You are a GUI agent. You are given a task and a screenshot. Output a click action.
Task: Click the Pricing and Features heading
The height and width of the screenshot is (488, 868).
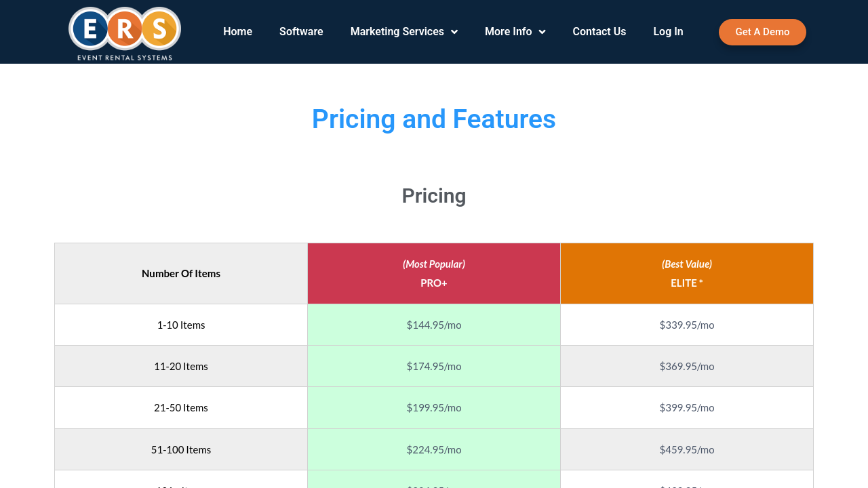coord(434,119)
